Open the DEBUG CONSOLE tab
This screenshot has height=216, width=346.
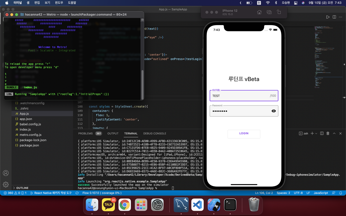155,133
